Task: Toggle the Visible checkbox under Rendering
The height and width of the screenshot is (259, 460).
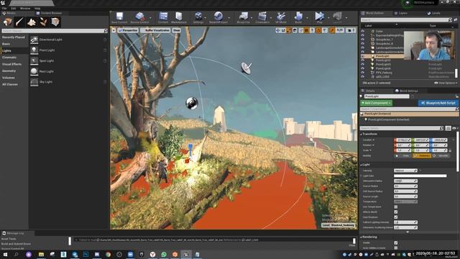Action: 396,243
